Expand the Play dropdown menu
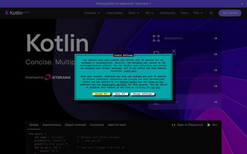 (198, 13)
